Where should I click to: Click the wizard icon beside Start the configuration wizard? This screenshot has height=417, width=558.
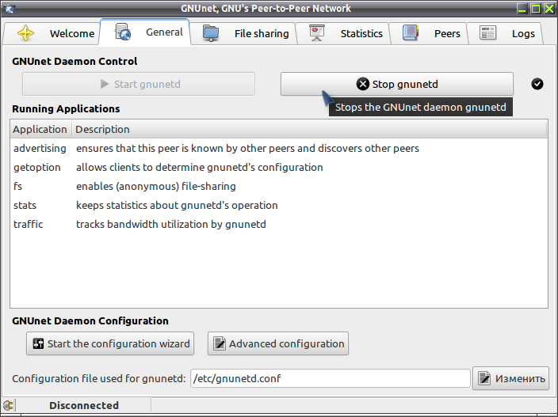click(x=38, y=343)
